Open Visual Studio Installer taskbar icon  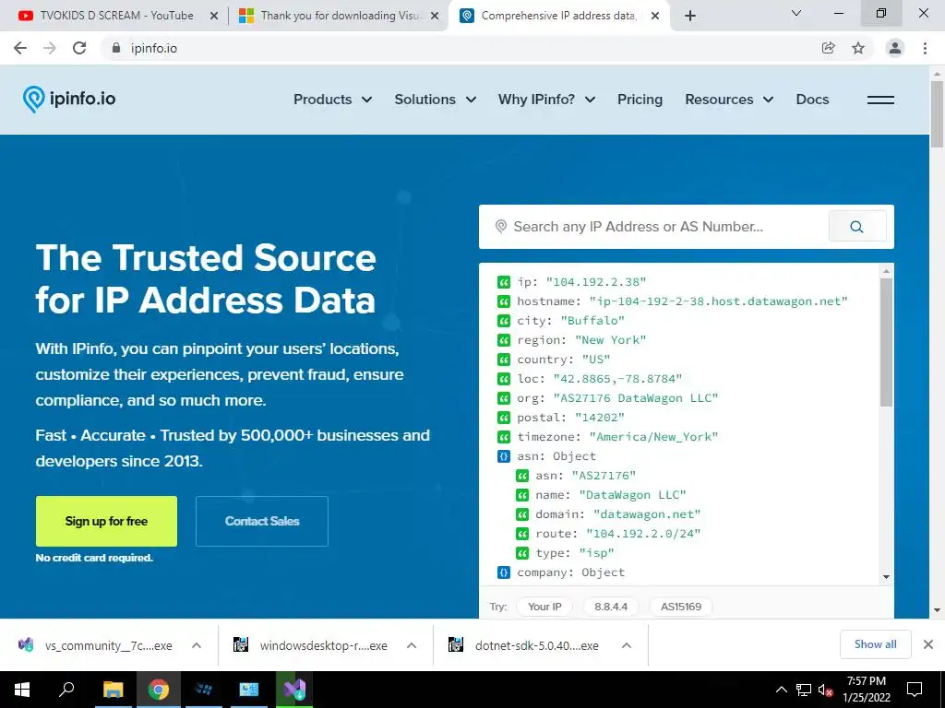(294, 690)
